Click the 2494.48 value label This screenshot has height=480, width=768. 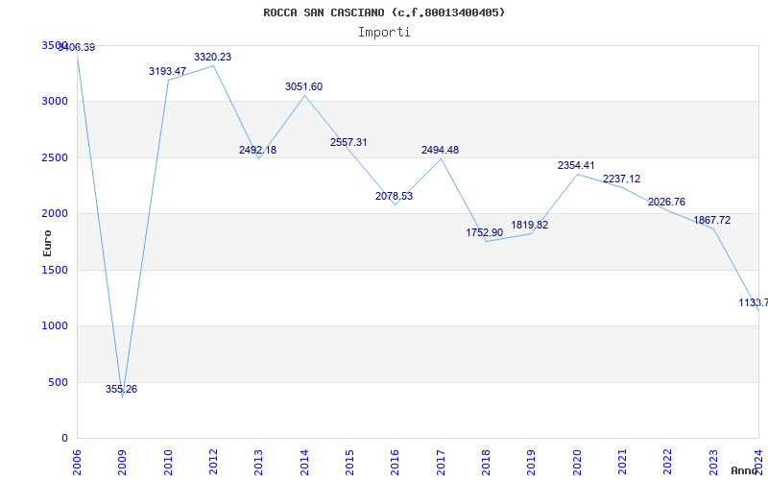click(440, 150)
